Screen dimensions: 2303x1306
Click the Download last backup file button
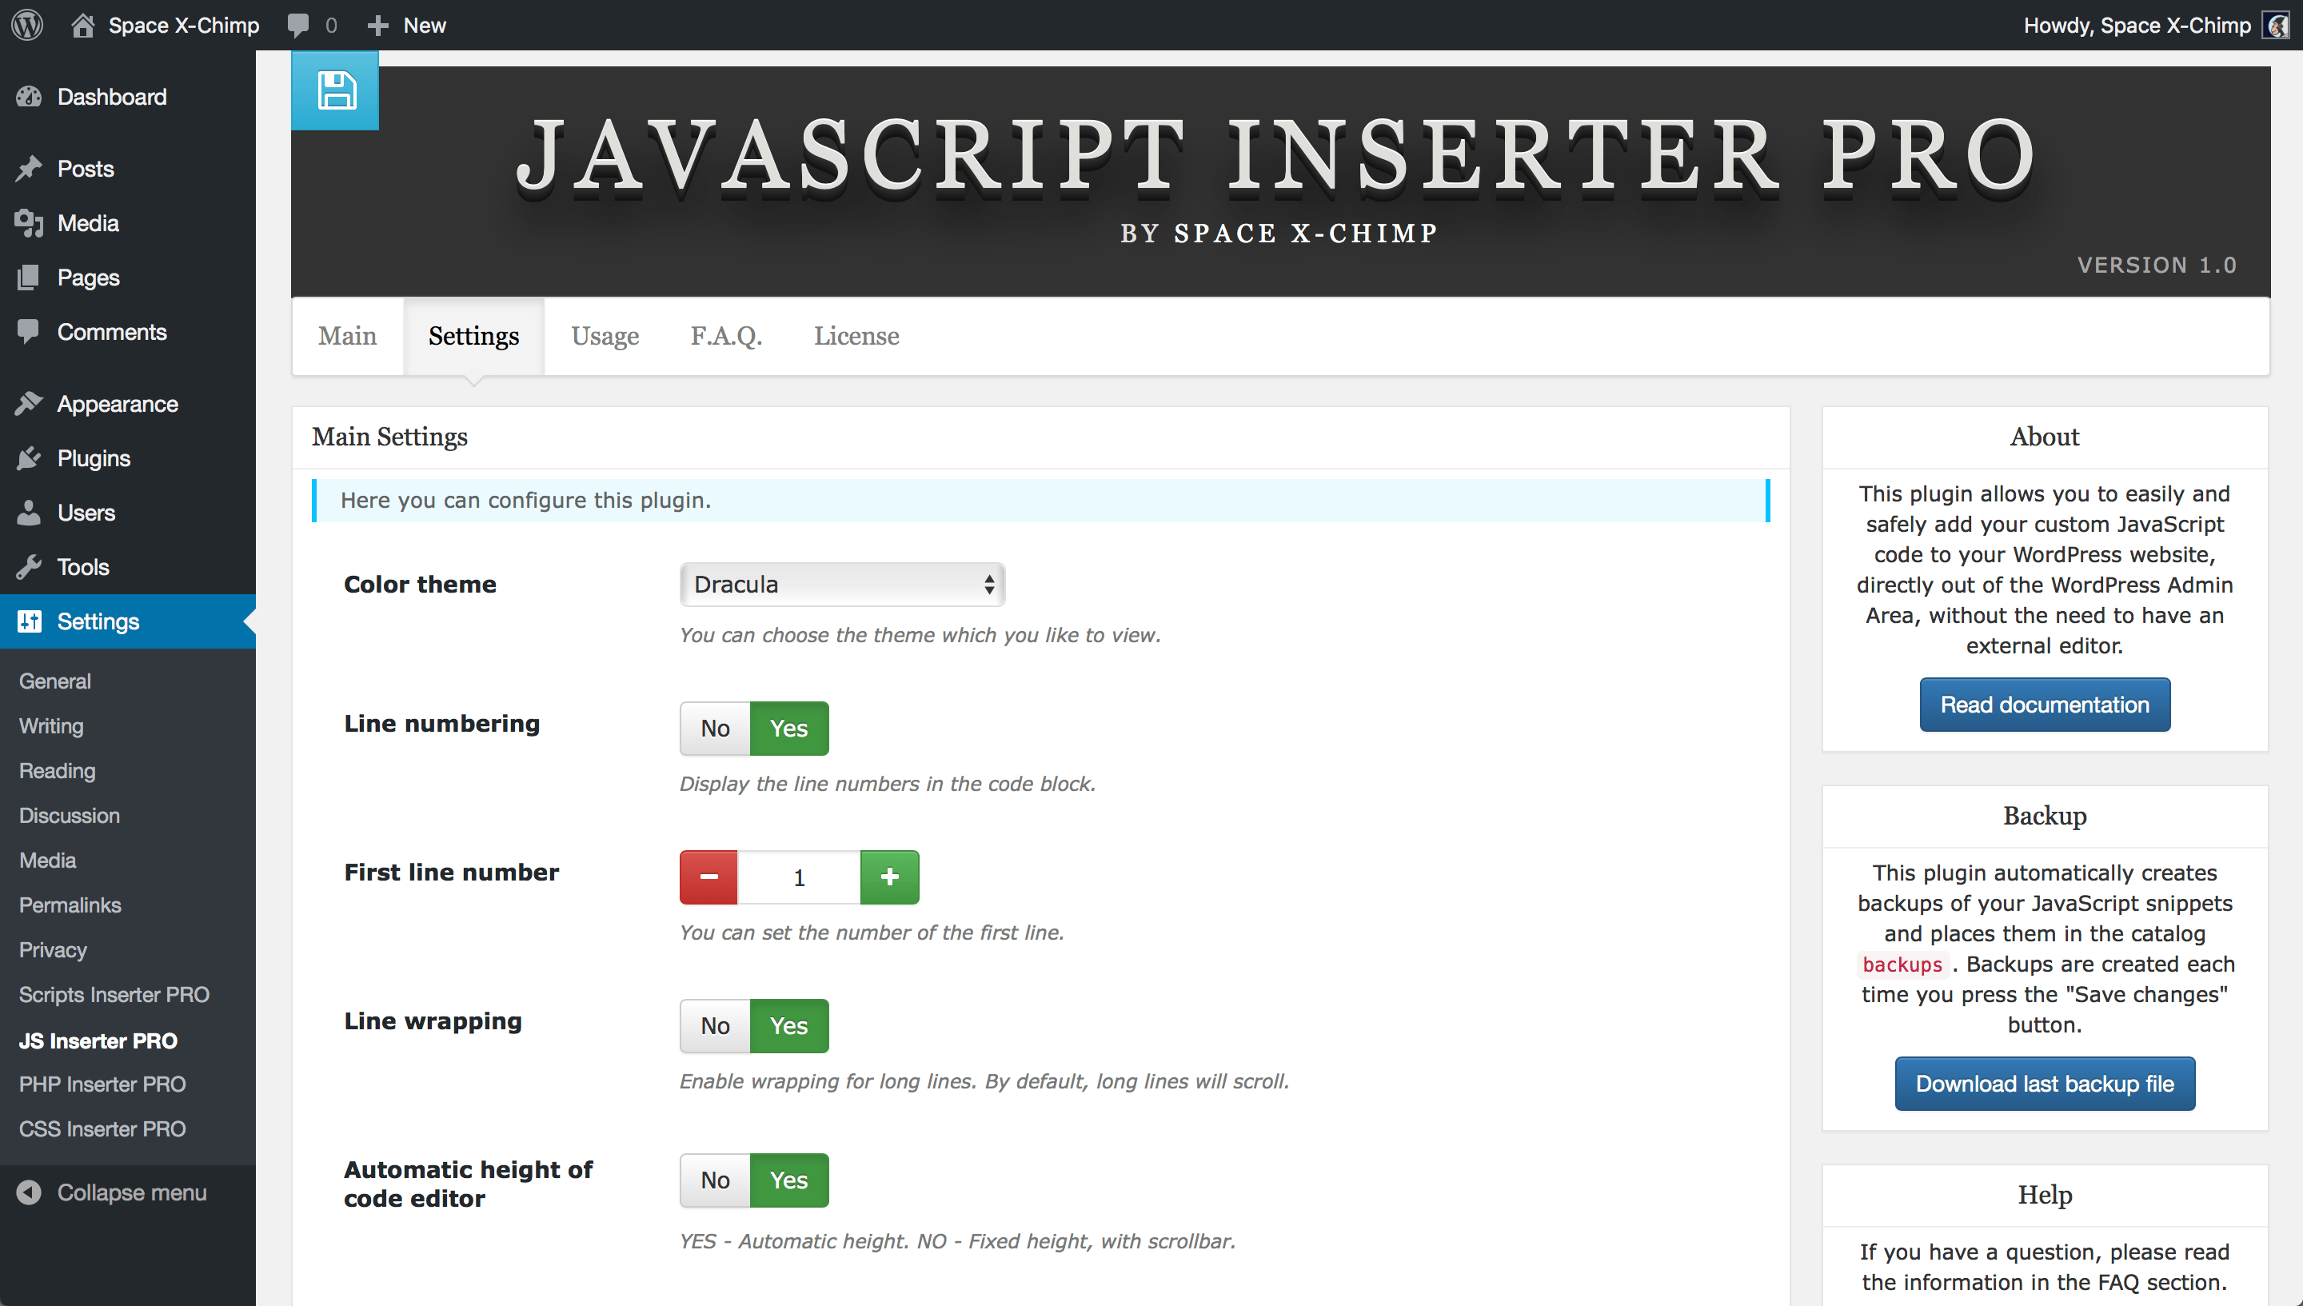2044,1084
